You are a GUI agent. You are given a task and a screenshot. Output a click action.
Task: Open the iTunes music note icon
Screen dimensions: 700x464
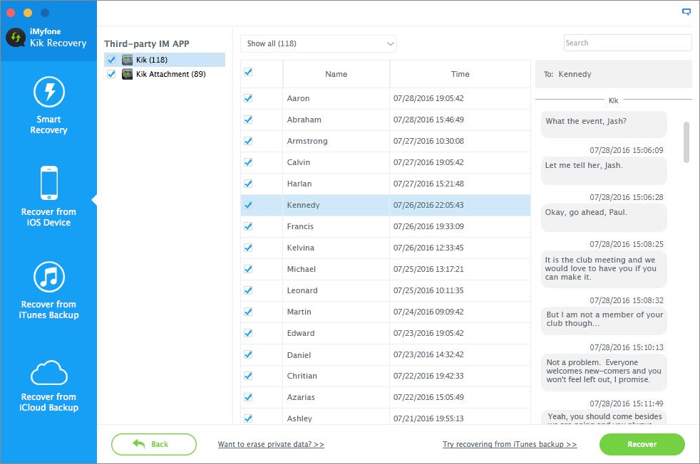pos(49,277)
